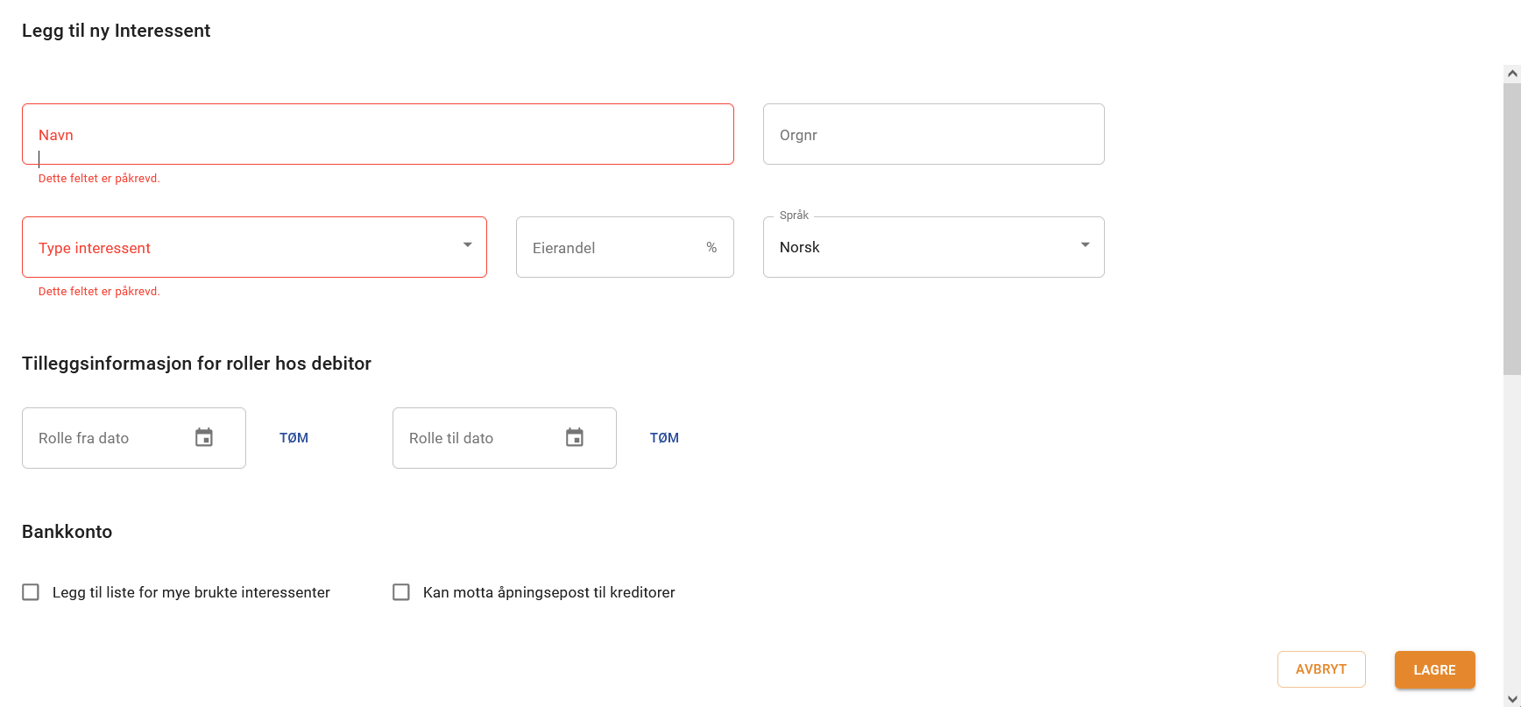Enable Legg til liste for mye brukte interessenter

click(x=31, y=592)
